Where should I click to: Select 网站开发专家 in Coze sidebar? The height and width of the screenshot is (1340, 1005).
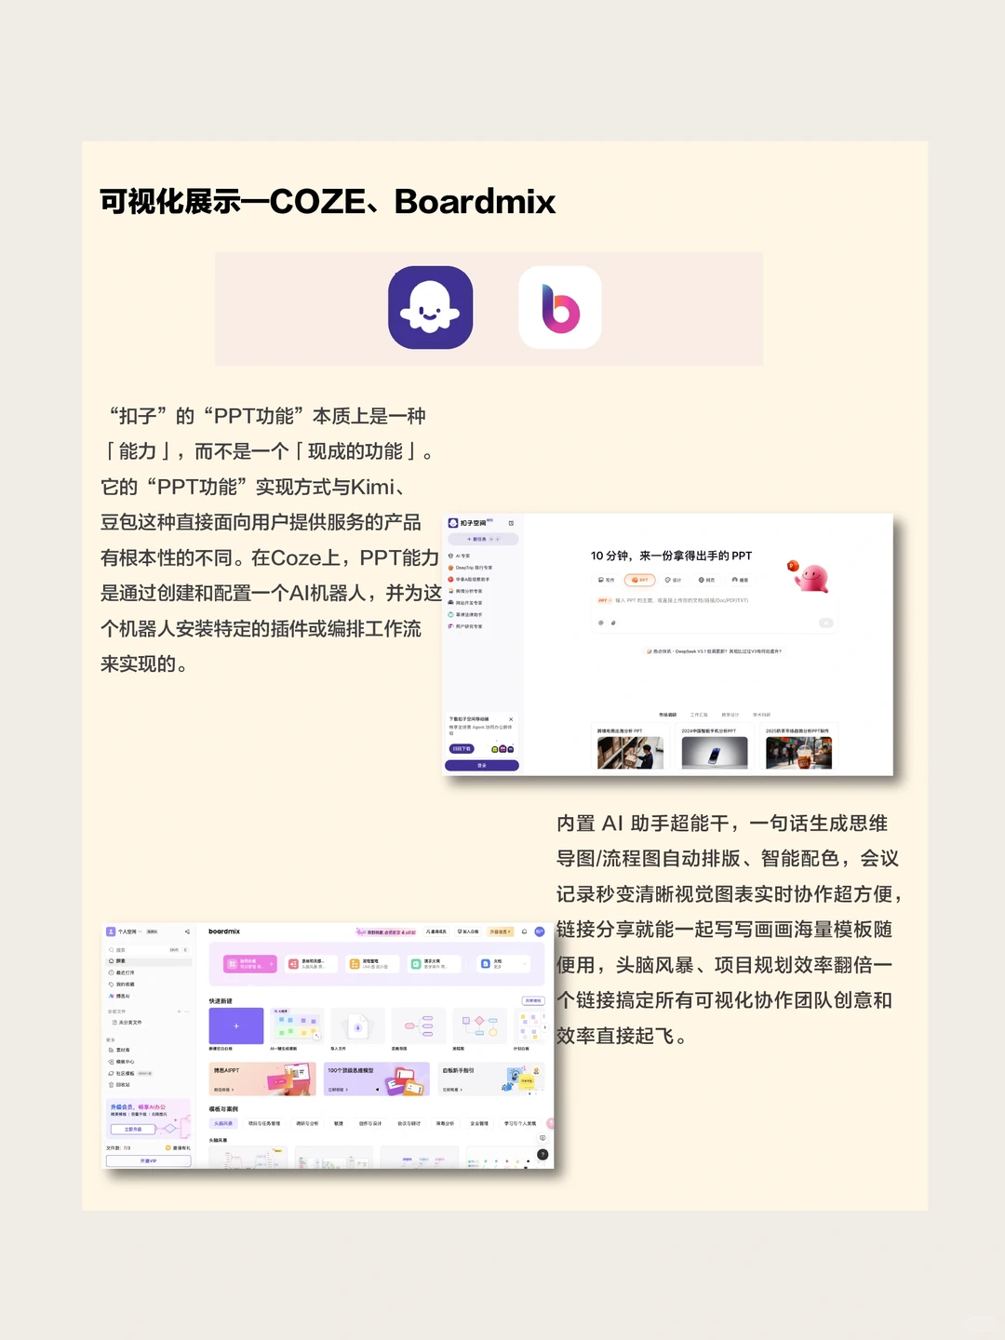[x=465, y=603]
